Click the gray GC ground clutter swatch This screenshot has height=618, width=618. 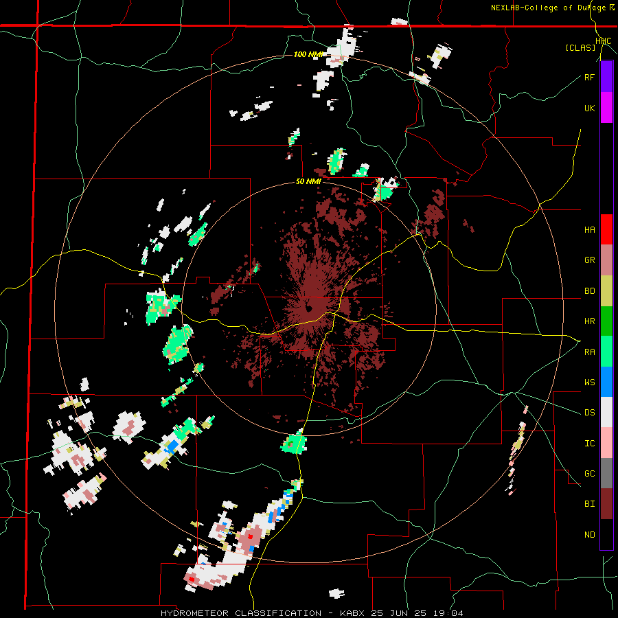click(606, 473)
